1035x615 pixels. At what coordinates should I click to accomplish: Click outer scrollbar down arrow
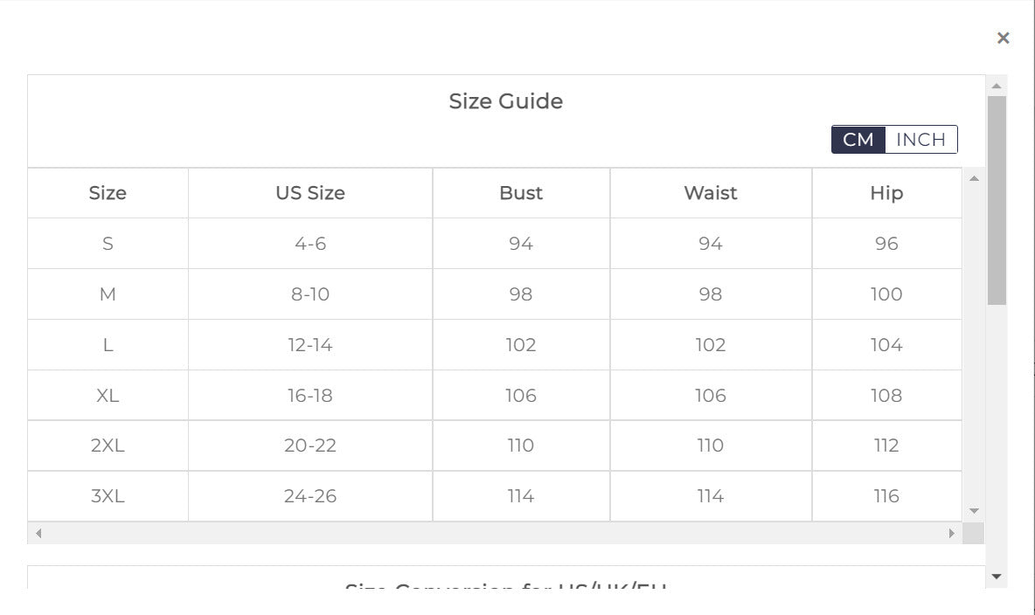point(997,577)
